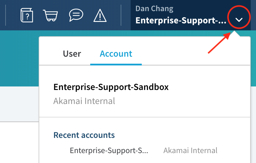The width and height of the screenshot is (256, 163).
Task: Collapse the account menu with the chevron
Action: tap(239, 20)
